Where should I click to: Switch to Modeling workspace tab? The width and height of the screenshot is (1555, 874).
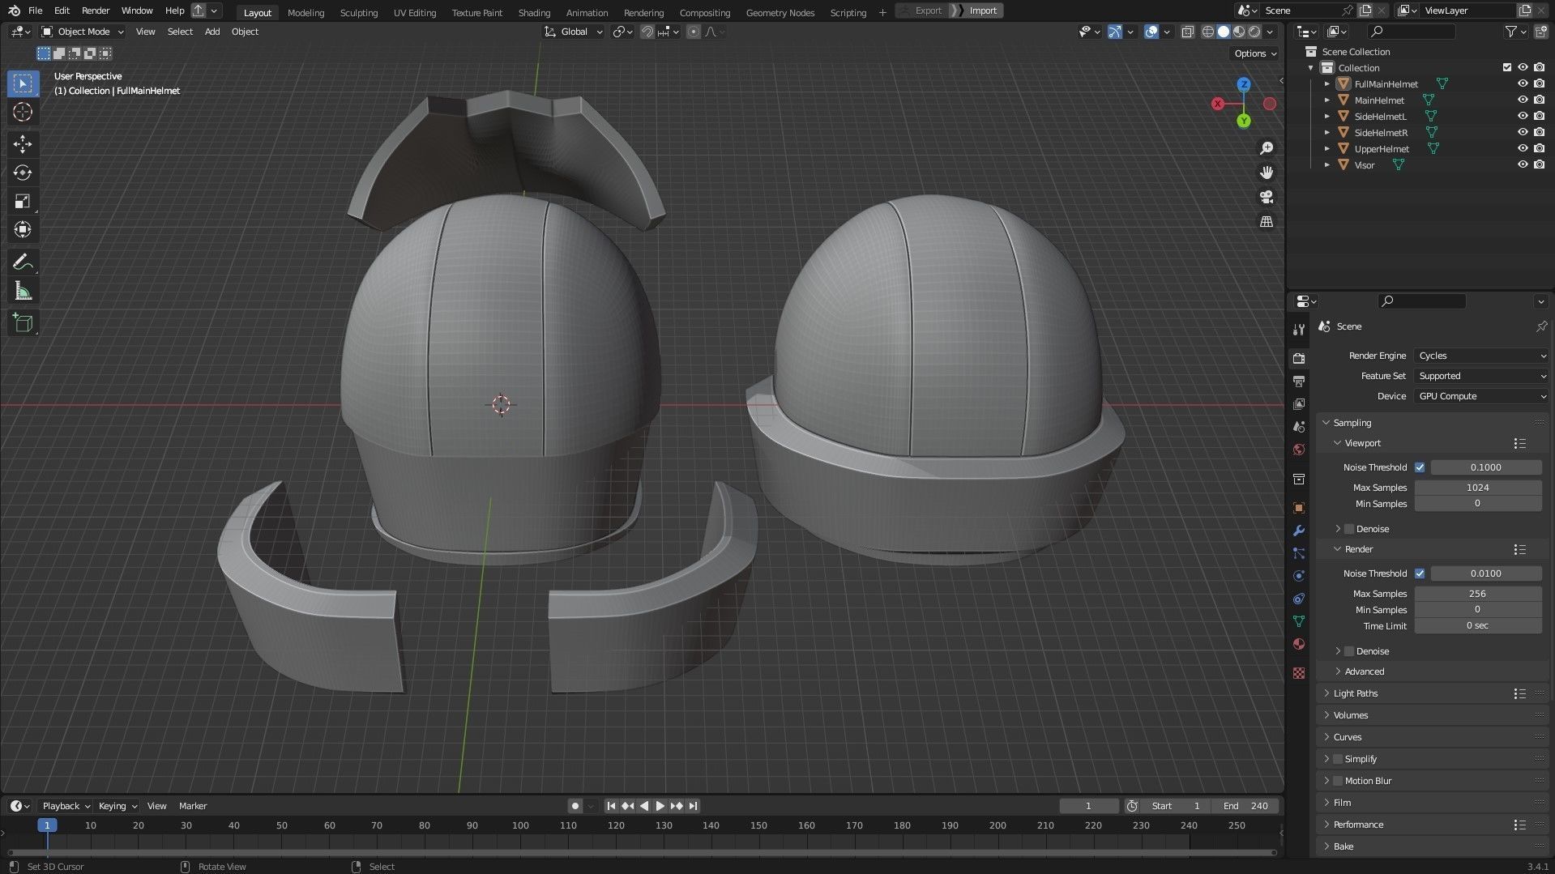[x=305, y=12]
